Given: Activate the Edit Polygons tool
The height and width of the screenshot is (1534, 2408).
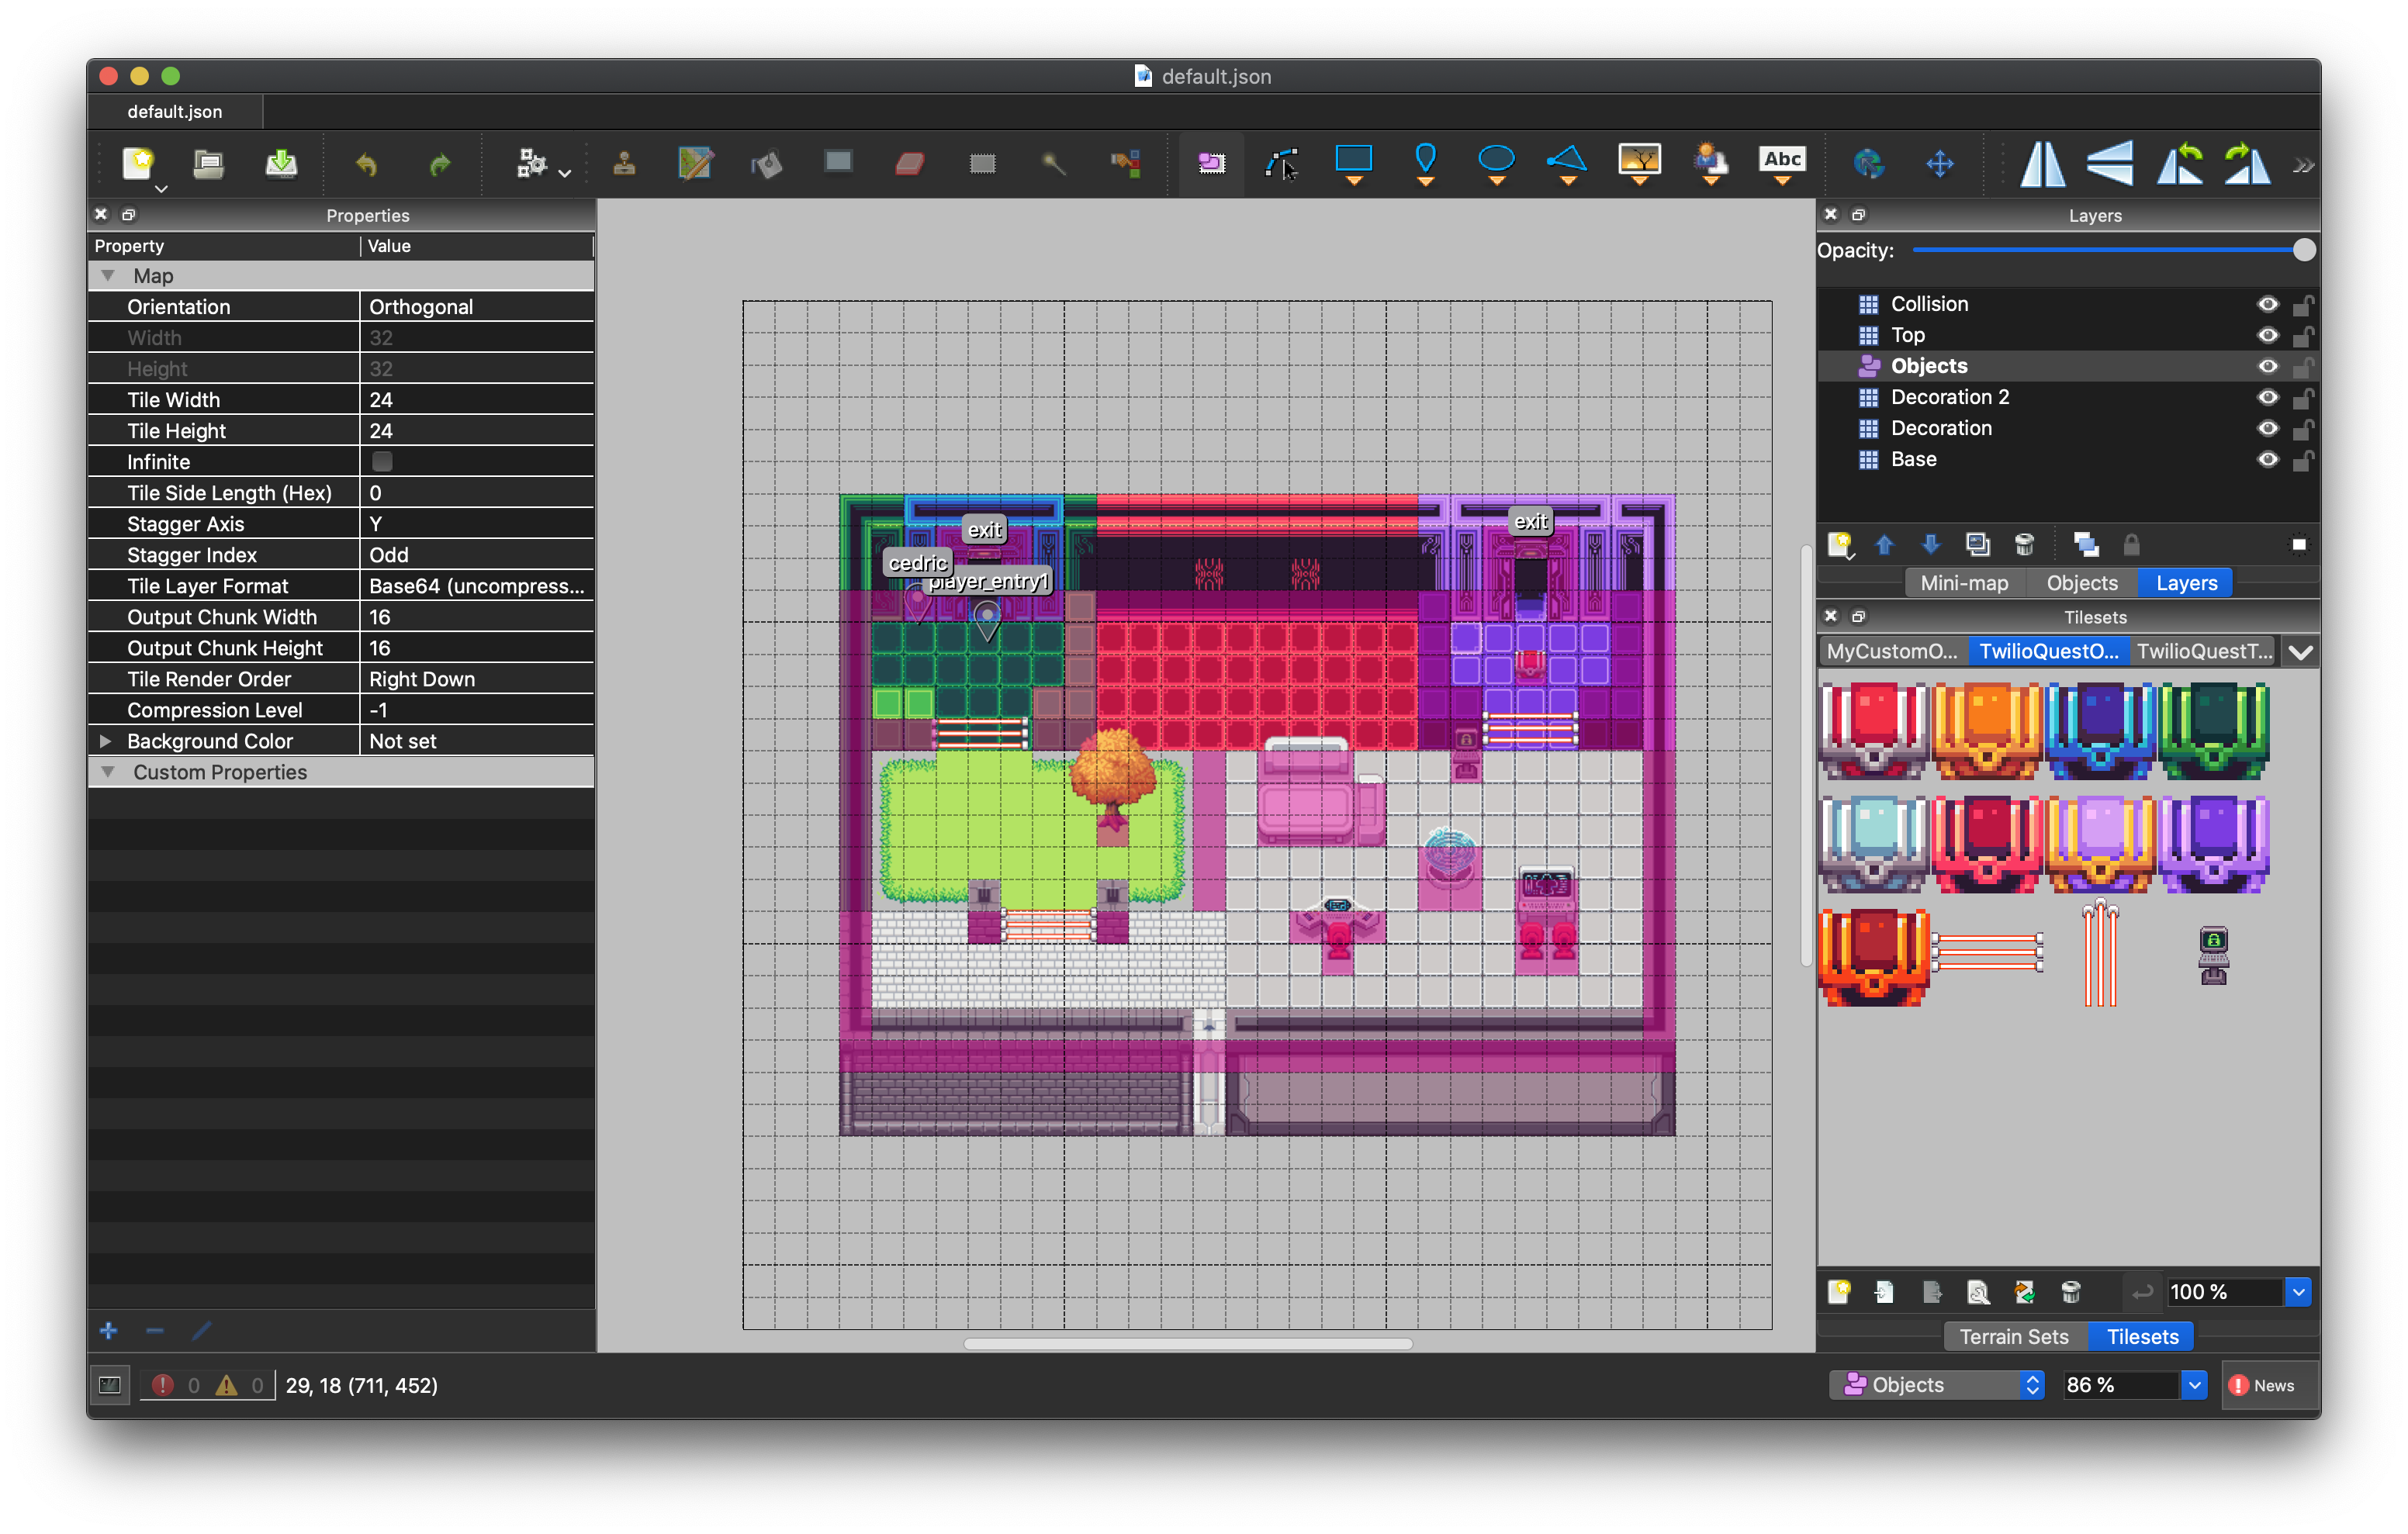Looking at the screenshot, I should (x=1282, y=163).
